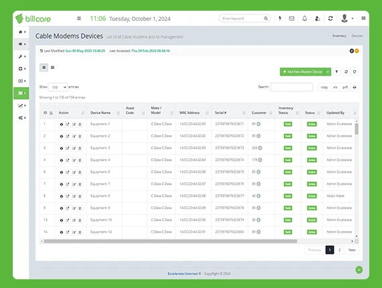This screenshot has height=288, width=382.
Task: Click the filter funnel icon
Action: tap(336, 72)
